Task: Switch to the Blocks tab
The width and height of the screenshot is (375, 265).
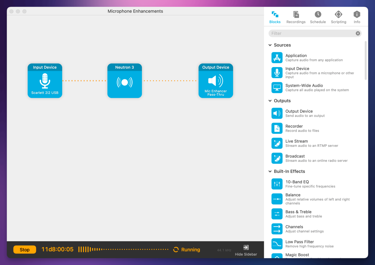Action: [x=275, y=17]
